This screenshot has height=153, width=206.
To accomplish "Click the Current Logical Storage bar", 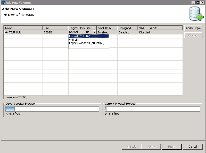I will (52, 109).
